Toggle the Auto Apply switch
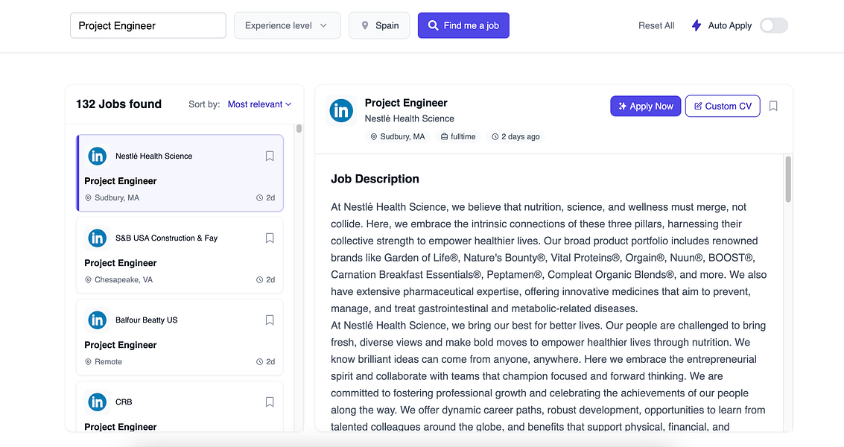Viewport: 844px width, 447px height. (773, 25)
